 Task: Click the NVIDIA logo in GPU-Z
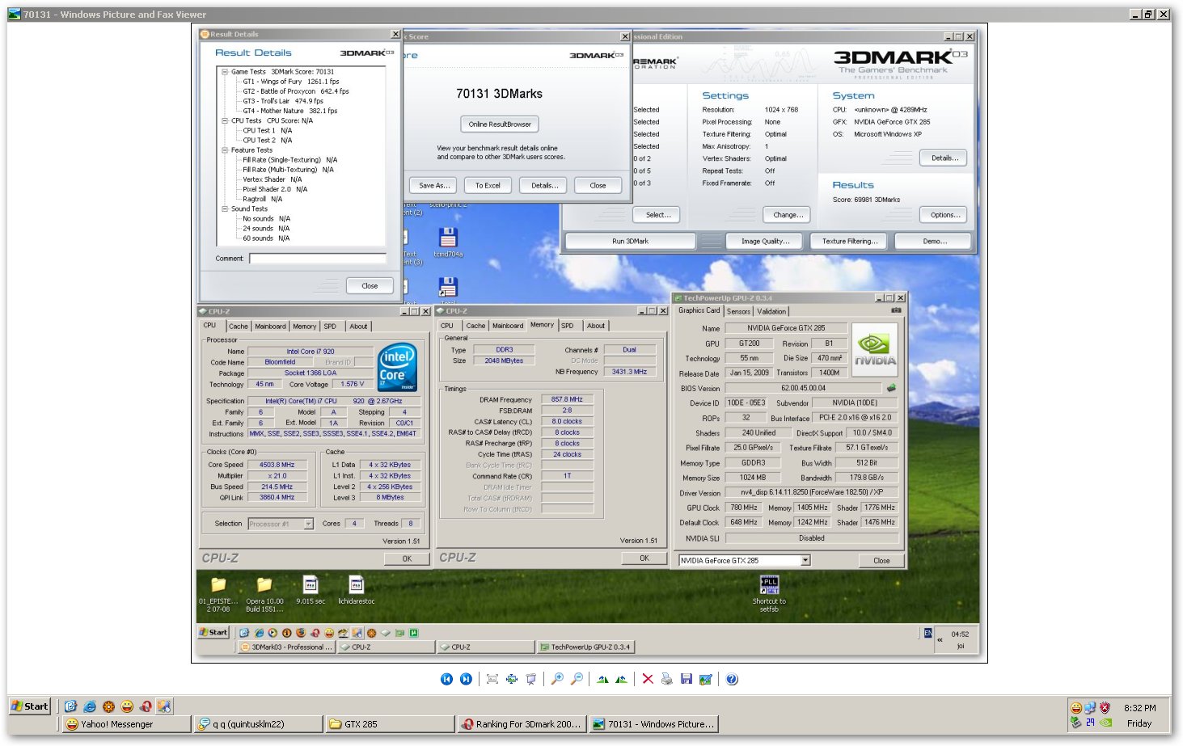875,350
